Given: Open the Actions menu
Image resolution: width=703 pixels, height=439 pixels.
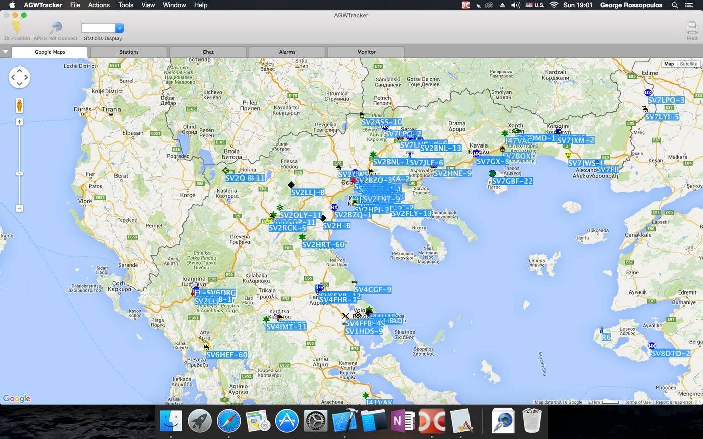Looking at the screenshot, I should 99,5.
